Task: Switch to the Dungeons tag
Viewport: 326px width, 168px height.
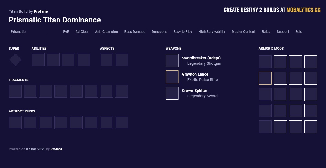Action: [x=159, y=32]
